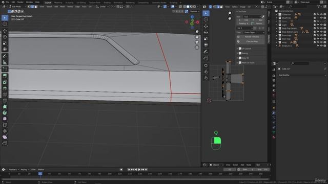Image resolution: width=328 pixels, height=184 pixels.
Task: Select the Shrink/Fatten tool
Action: point(5,131)
